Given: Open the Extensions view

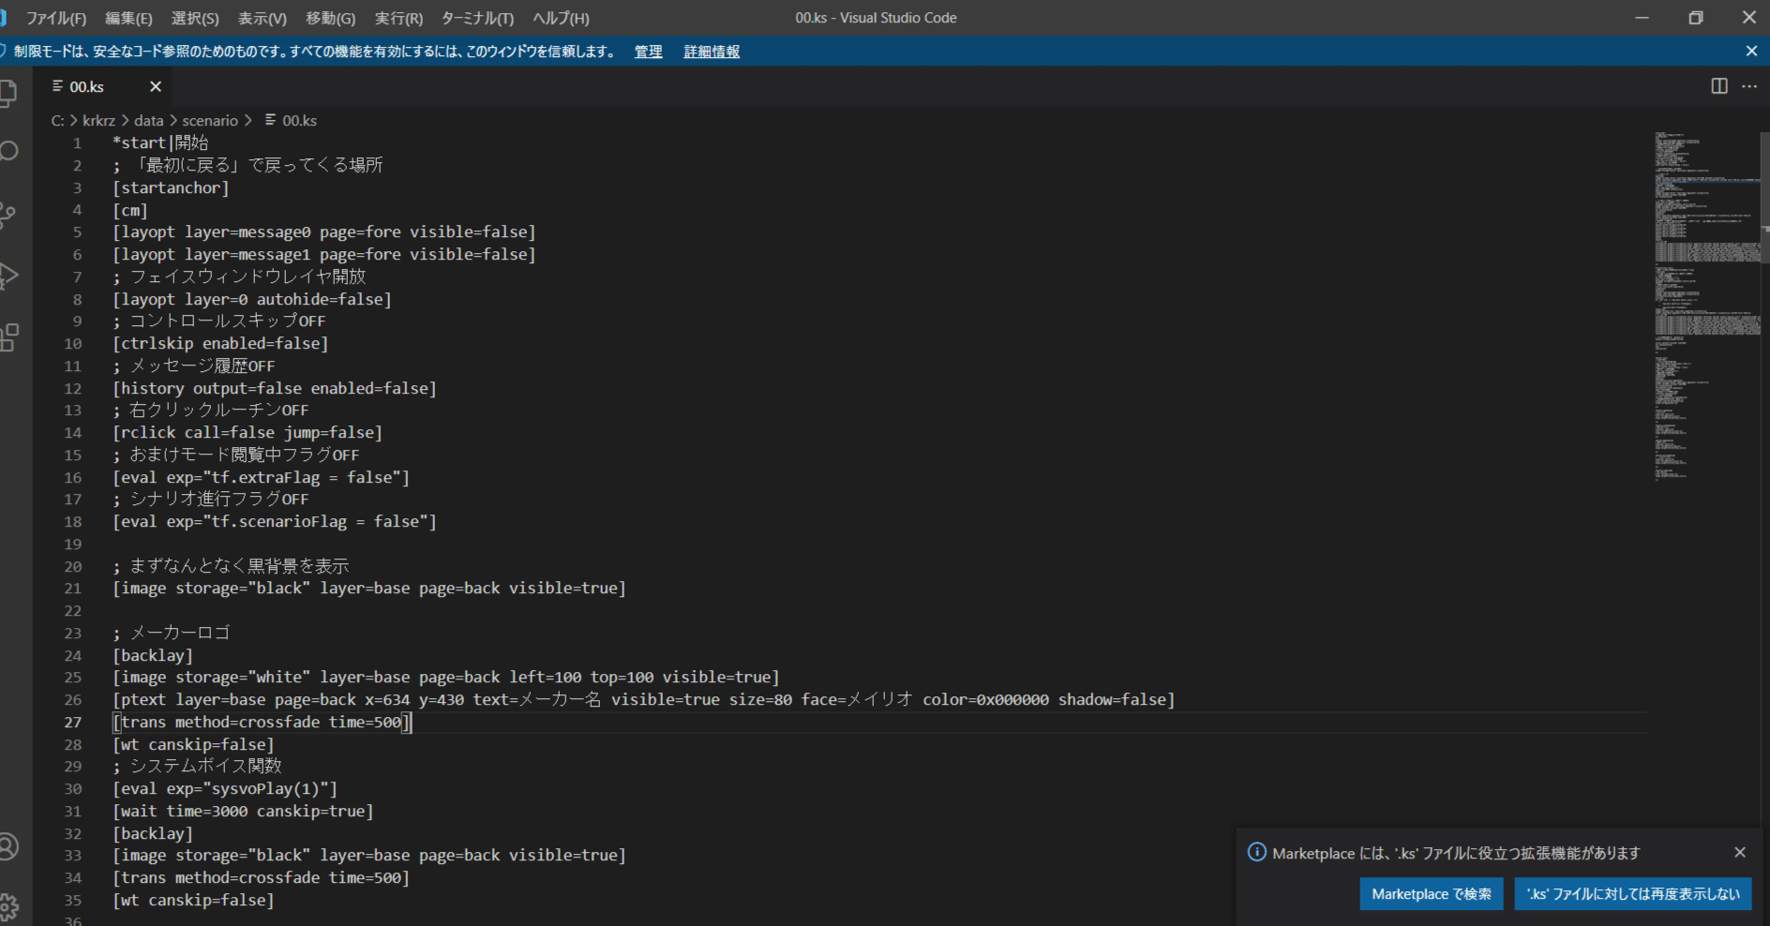Looking at the screenshot, I should (x=7, y=336).
